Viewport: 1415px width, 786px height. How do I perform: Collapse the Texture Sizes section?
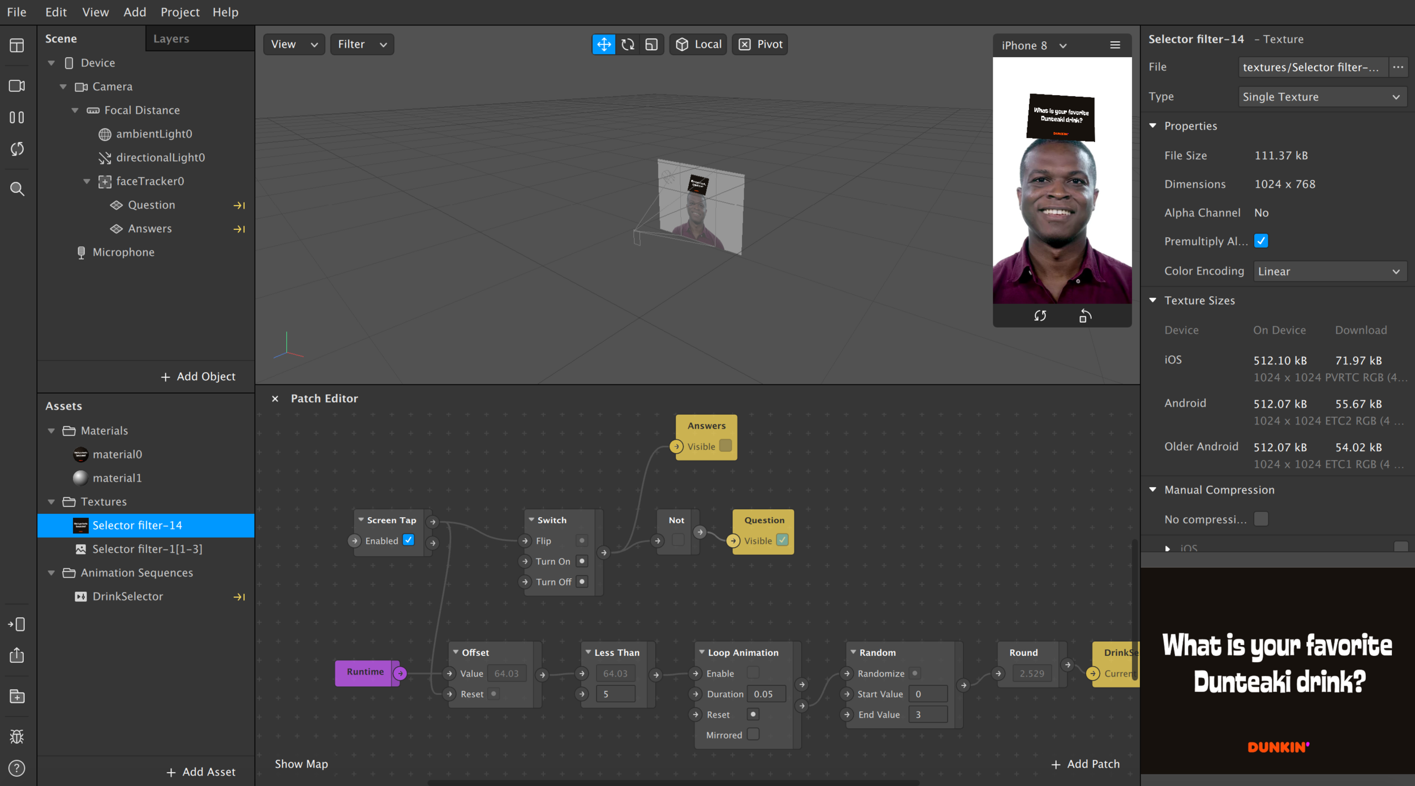point(1153,300)
